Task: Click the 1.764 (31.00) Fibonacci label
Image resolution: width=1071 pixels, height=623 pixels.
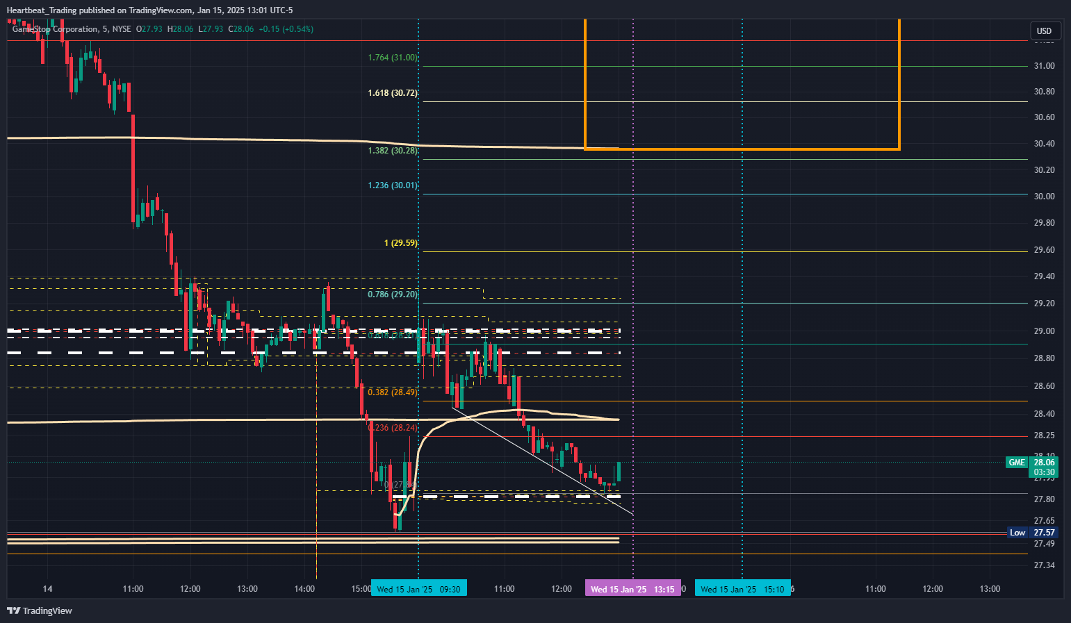Action: click(x=393, y=58)
